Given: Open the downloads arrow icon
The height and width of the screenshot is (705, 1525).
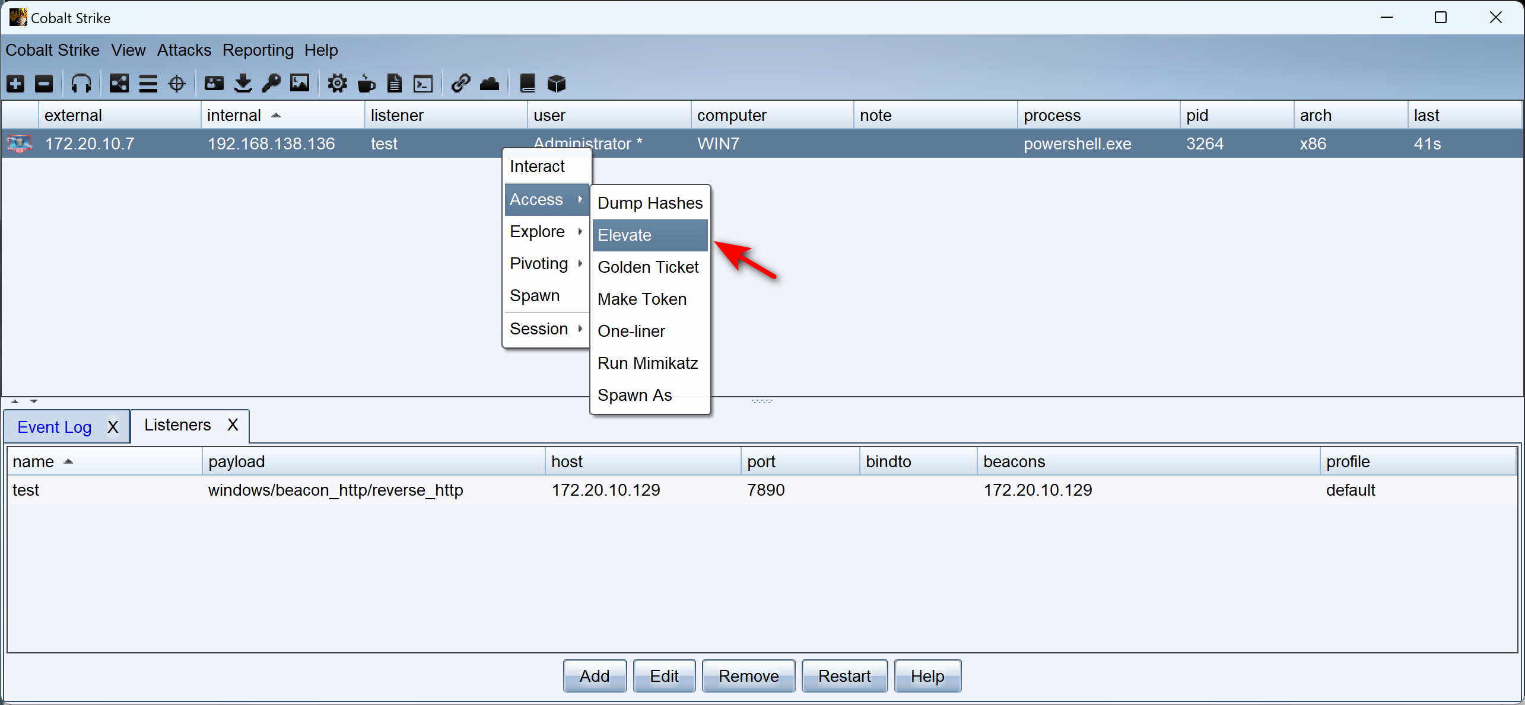Looking at the screenshot, I should pyautogui.click(x=243, y=84).
